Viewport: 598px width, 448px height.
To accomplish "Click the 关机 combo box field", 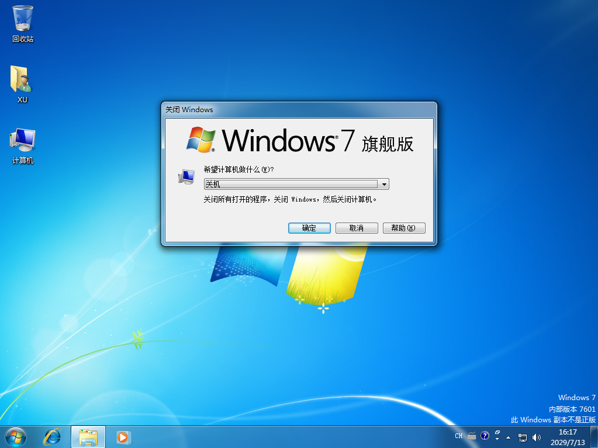I will 291,185.
